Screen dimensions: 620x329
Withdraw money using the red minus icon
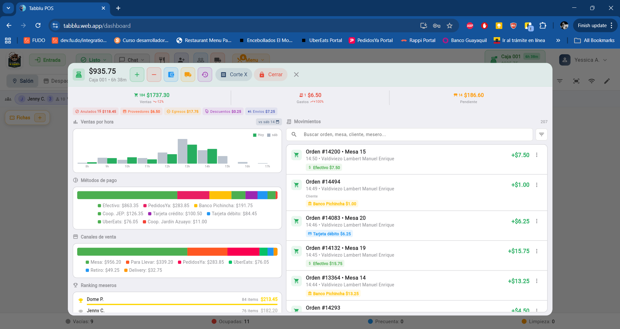(x=154, y=74)
